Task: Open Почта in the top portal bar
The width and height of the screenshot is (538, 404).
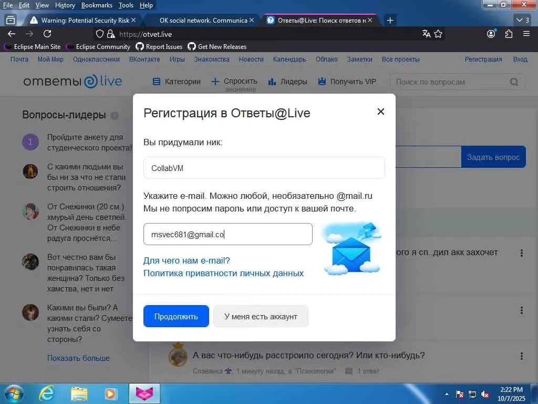Action: [x=19, y=59]
